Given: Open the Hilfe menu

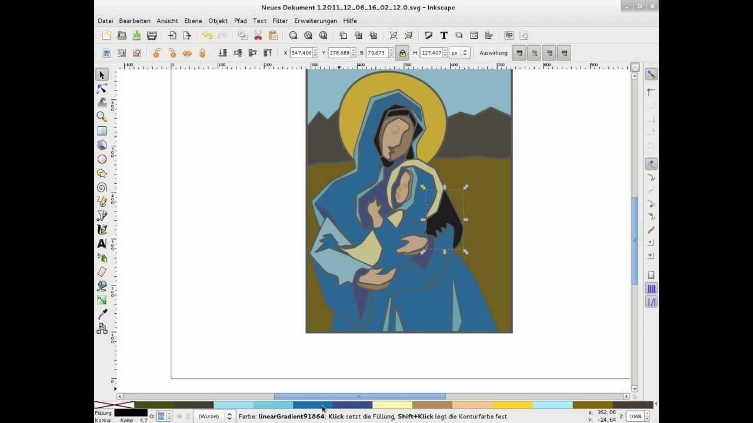Looking at the screenshot, I should tap(350, 21).
